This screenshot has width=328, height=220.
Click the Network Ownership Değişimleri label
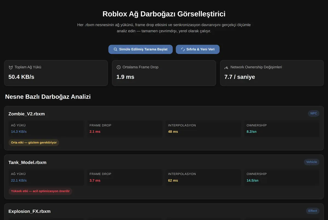[256, 67]
